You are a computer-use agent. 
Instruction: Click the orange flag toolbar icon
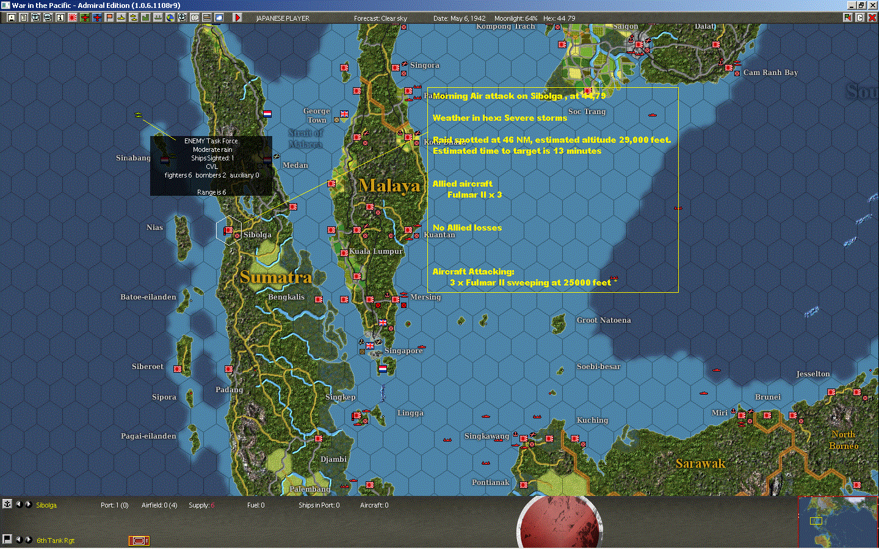(109, 18)
